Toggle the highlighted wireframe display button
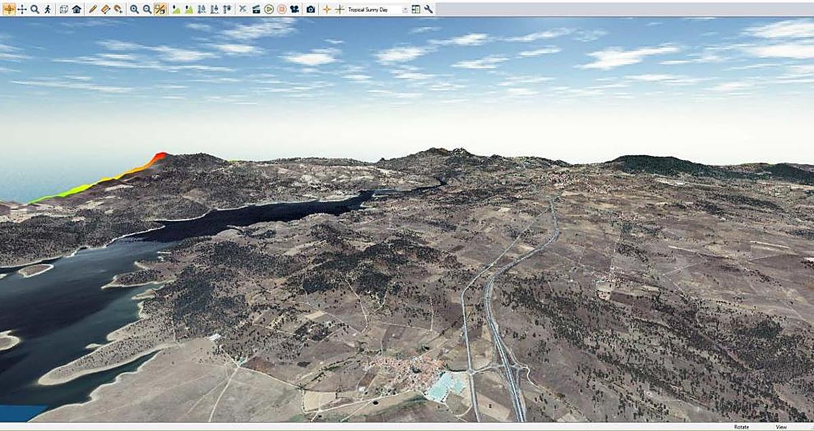814x431 pixels. [159, 9]
